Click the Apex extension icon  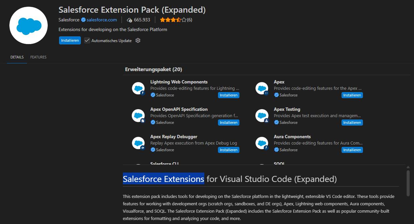262,88
